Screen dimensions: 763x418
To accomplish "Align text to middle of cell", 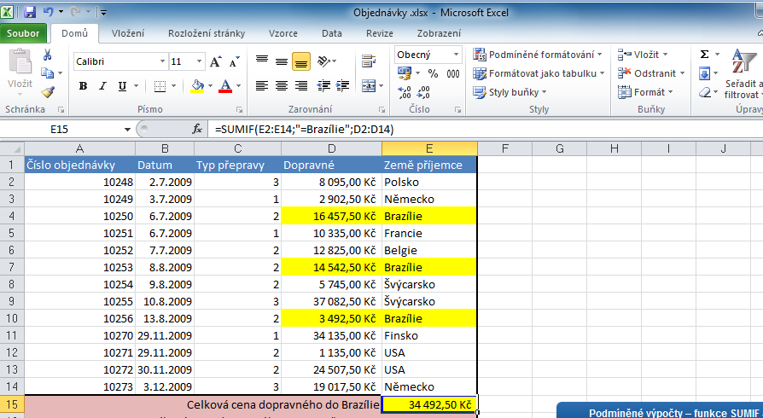I will (282, 61).
